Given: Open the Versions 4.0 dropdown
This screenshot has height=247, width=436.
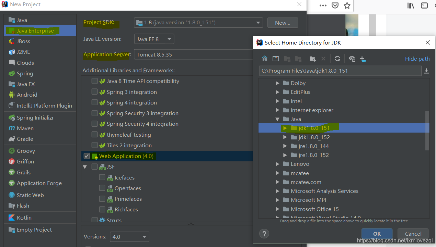Looking at the screenshot, I should pyautogui.click(x=129, y=237).
